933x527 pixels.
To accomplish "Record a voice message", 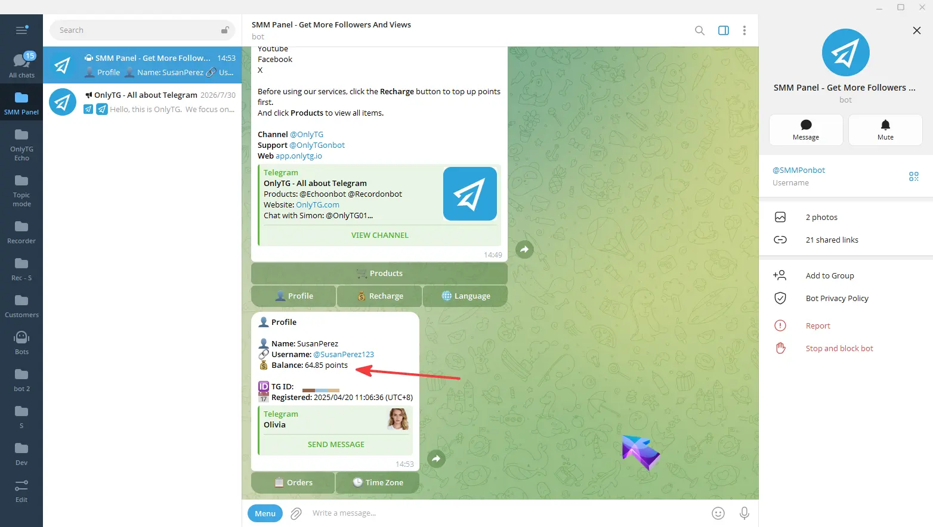I will [744, 513].
